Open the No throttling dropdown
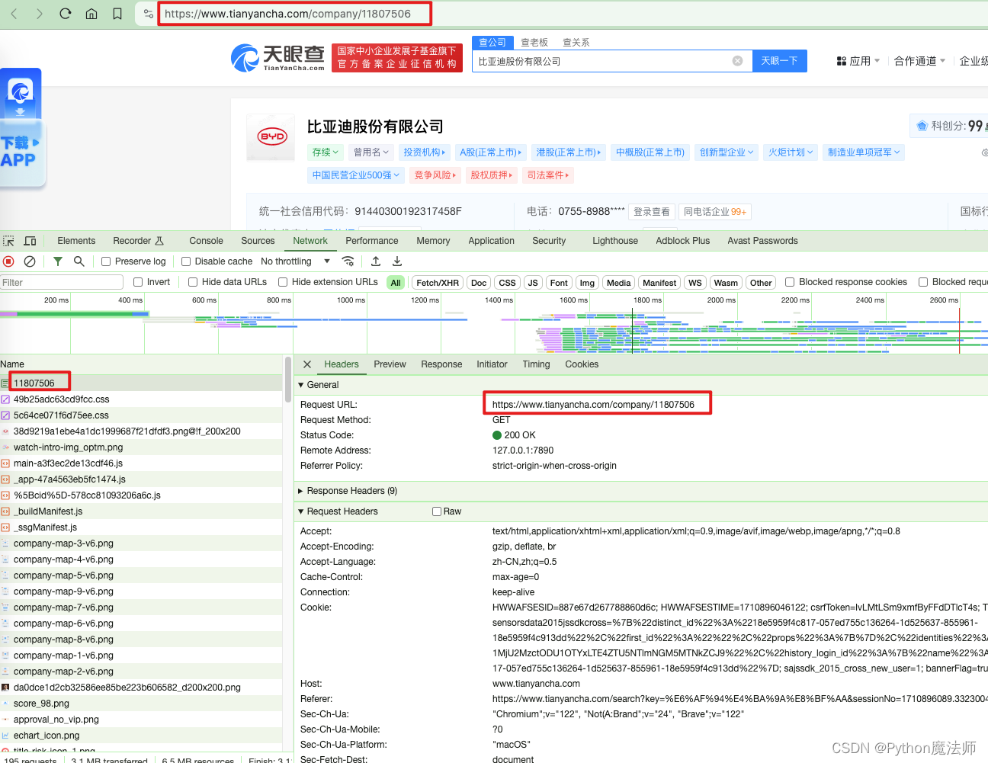The width and height of the screenshot is (988, 763). pos(296,261)
